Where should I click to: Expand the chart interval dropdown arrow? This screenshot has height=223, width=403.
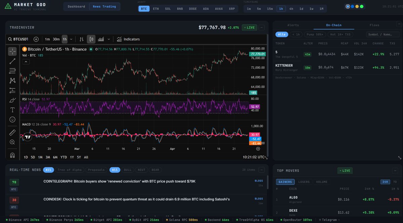click(71, 39)
